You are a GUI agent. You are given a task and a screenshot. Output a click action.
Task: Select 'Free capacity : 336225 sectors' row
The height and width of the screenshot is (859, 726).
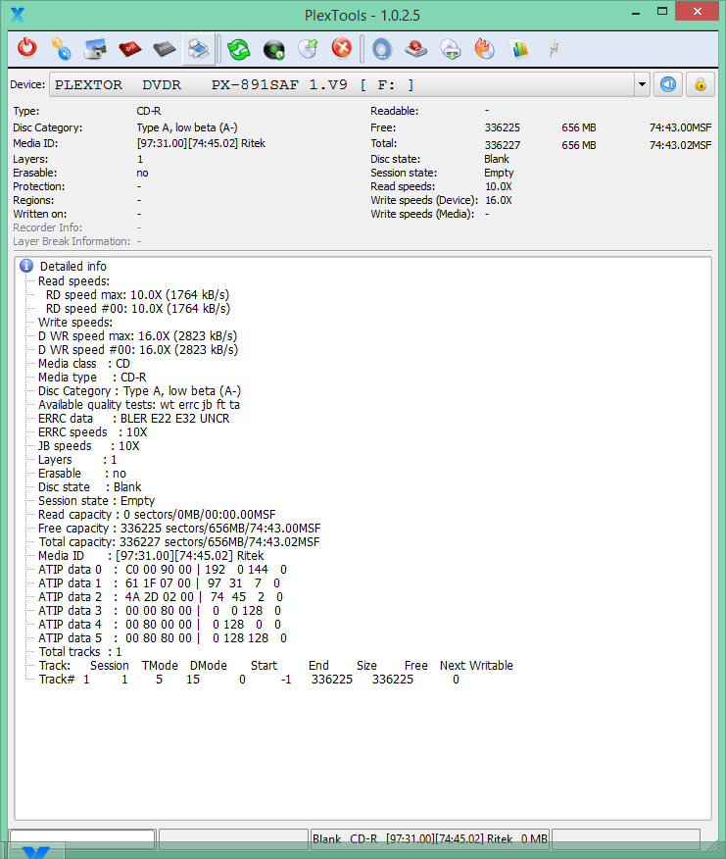(x=179, y=529)
